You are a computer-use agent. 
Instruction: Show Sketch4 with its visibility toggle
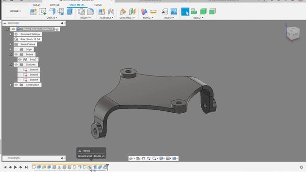20,80
